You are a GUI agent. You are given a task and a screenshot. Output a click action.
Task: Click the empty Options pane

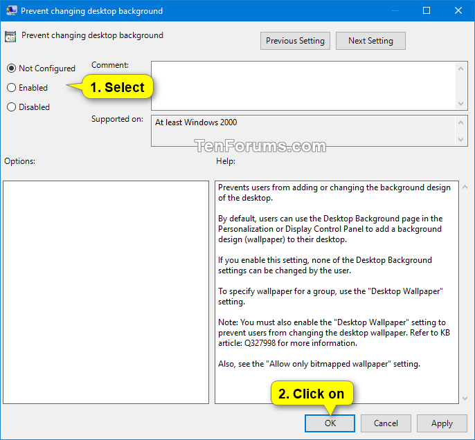pyautogui.click(x=106, y=293)
